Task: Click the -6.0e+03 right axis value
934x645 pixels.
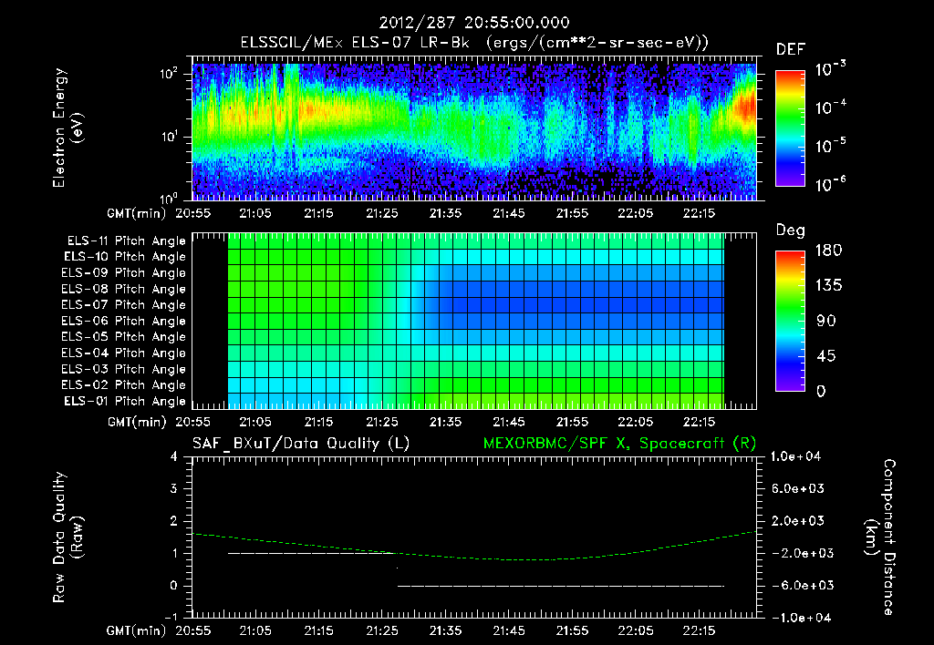Action: (x=797, y=586)
